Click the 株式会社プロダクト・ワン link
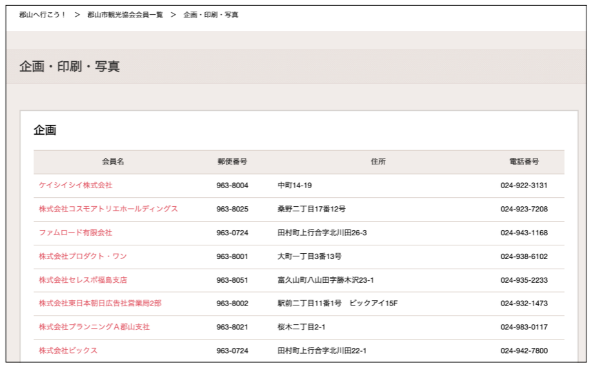The height and width of the screenshot is (366, 593). 83,256
